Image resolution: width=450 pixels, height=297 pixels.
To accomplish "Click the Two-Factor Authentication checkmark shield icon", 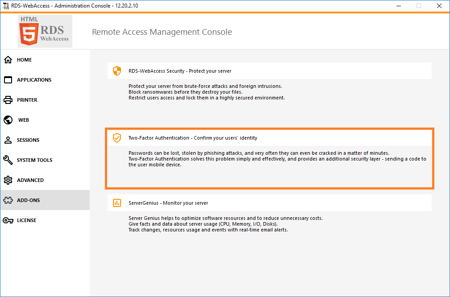I will (x=117, y=138).
